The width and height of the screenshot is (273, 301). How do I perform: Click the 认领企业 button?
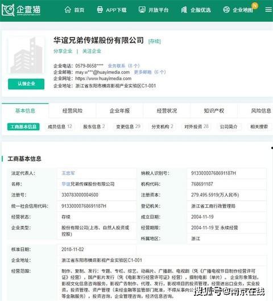coord(26,84)
